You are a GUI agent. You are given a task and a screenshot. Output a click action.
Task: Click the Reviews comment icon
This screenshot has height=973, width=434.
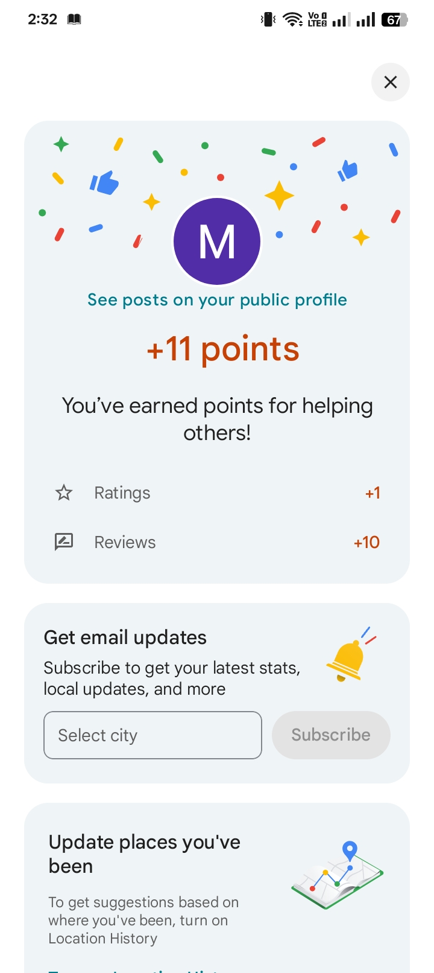(64, 542)
